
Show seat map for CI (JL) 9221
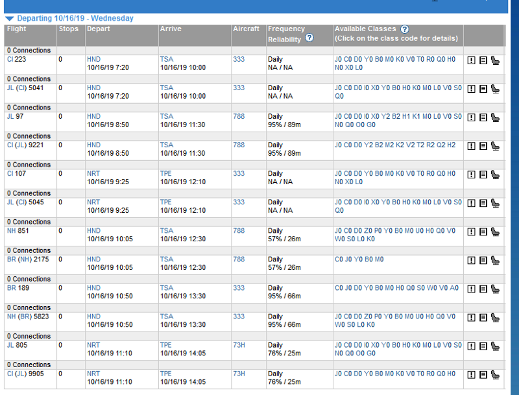tap(495, 146)
